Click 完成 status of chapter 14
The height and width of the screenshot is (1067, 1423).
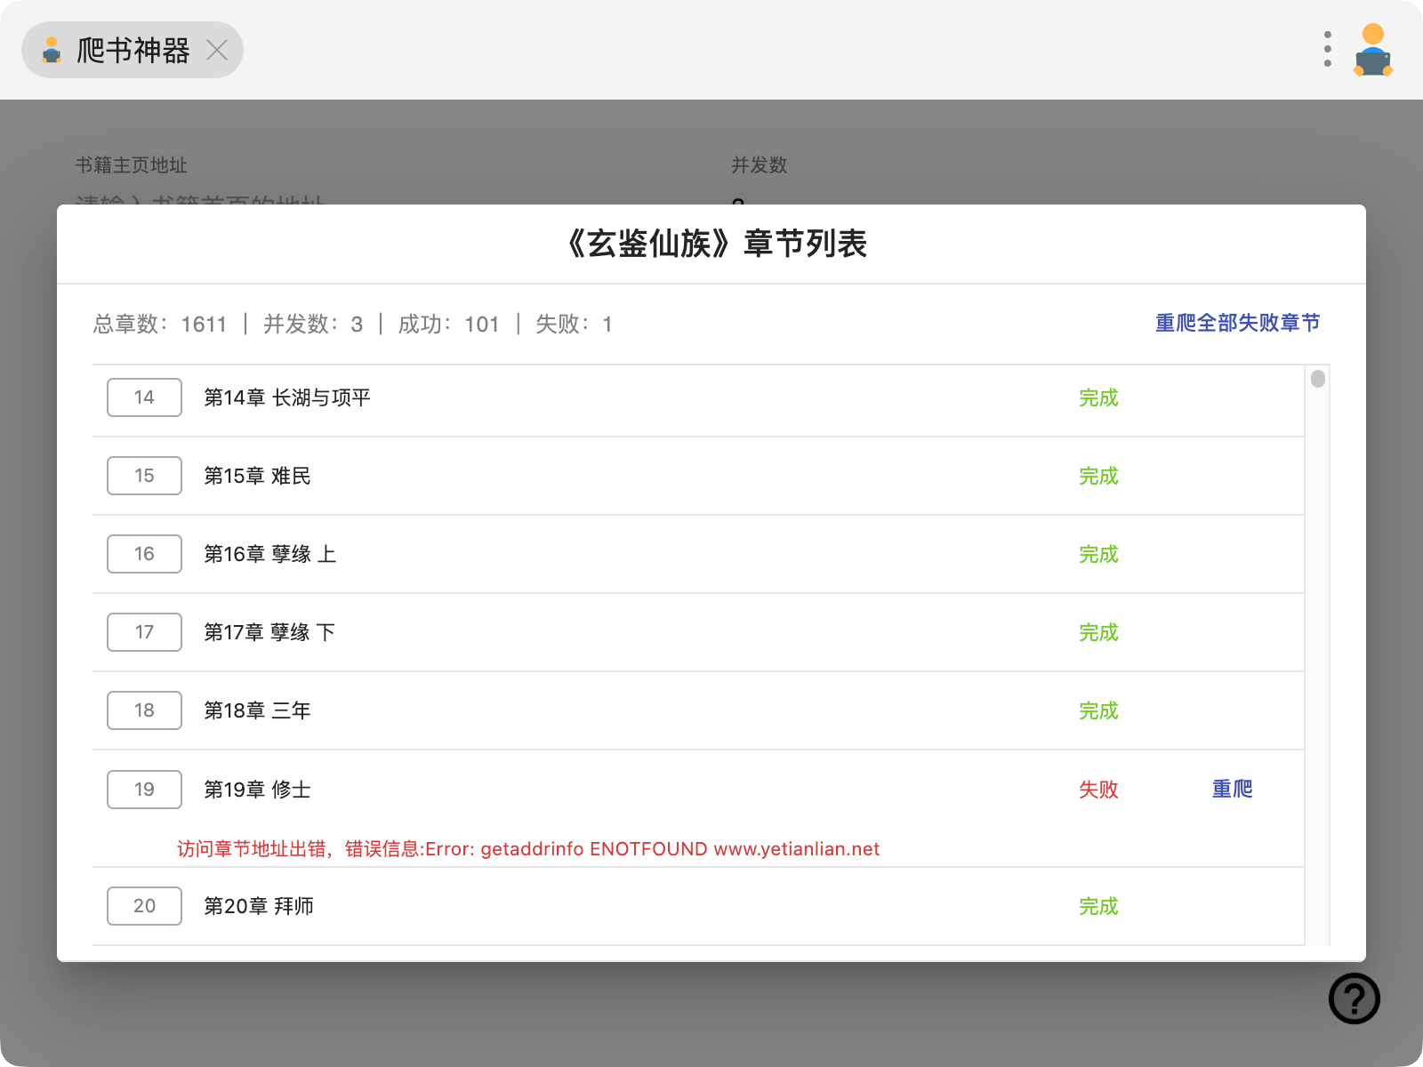coord(1098,397)
